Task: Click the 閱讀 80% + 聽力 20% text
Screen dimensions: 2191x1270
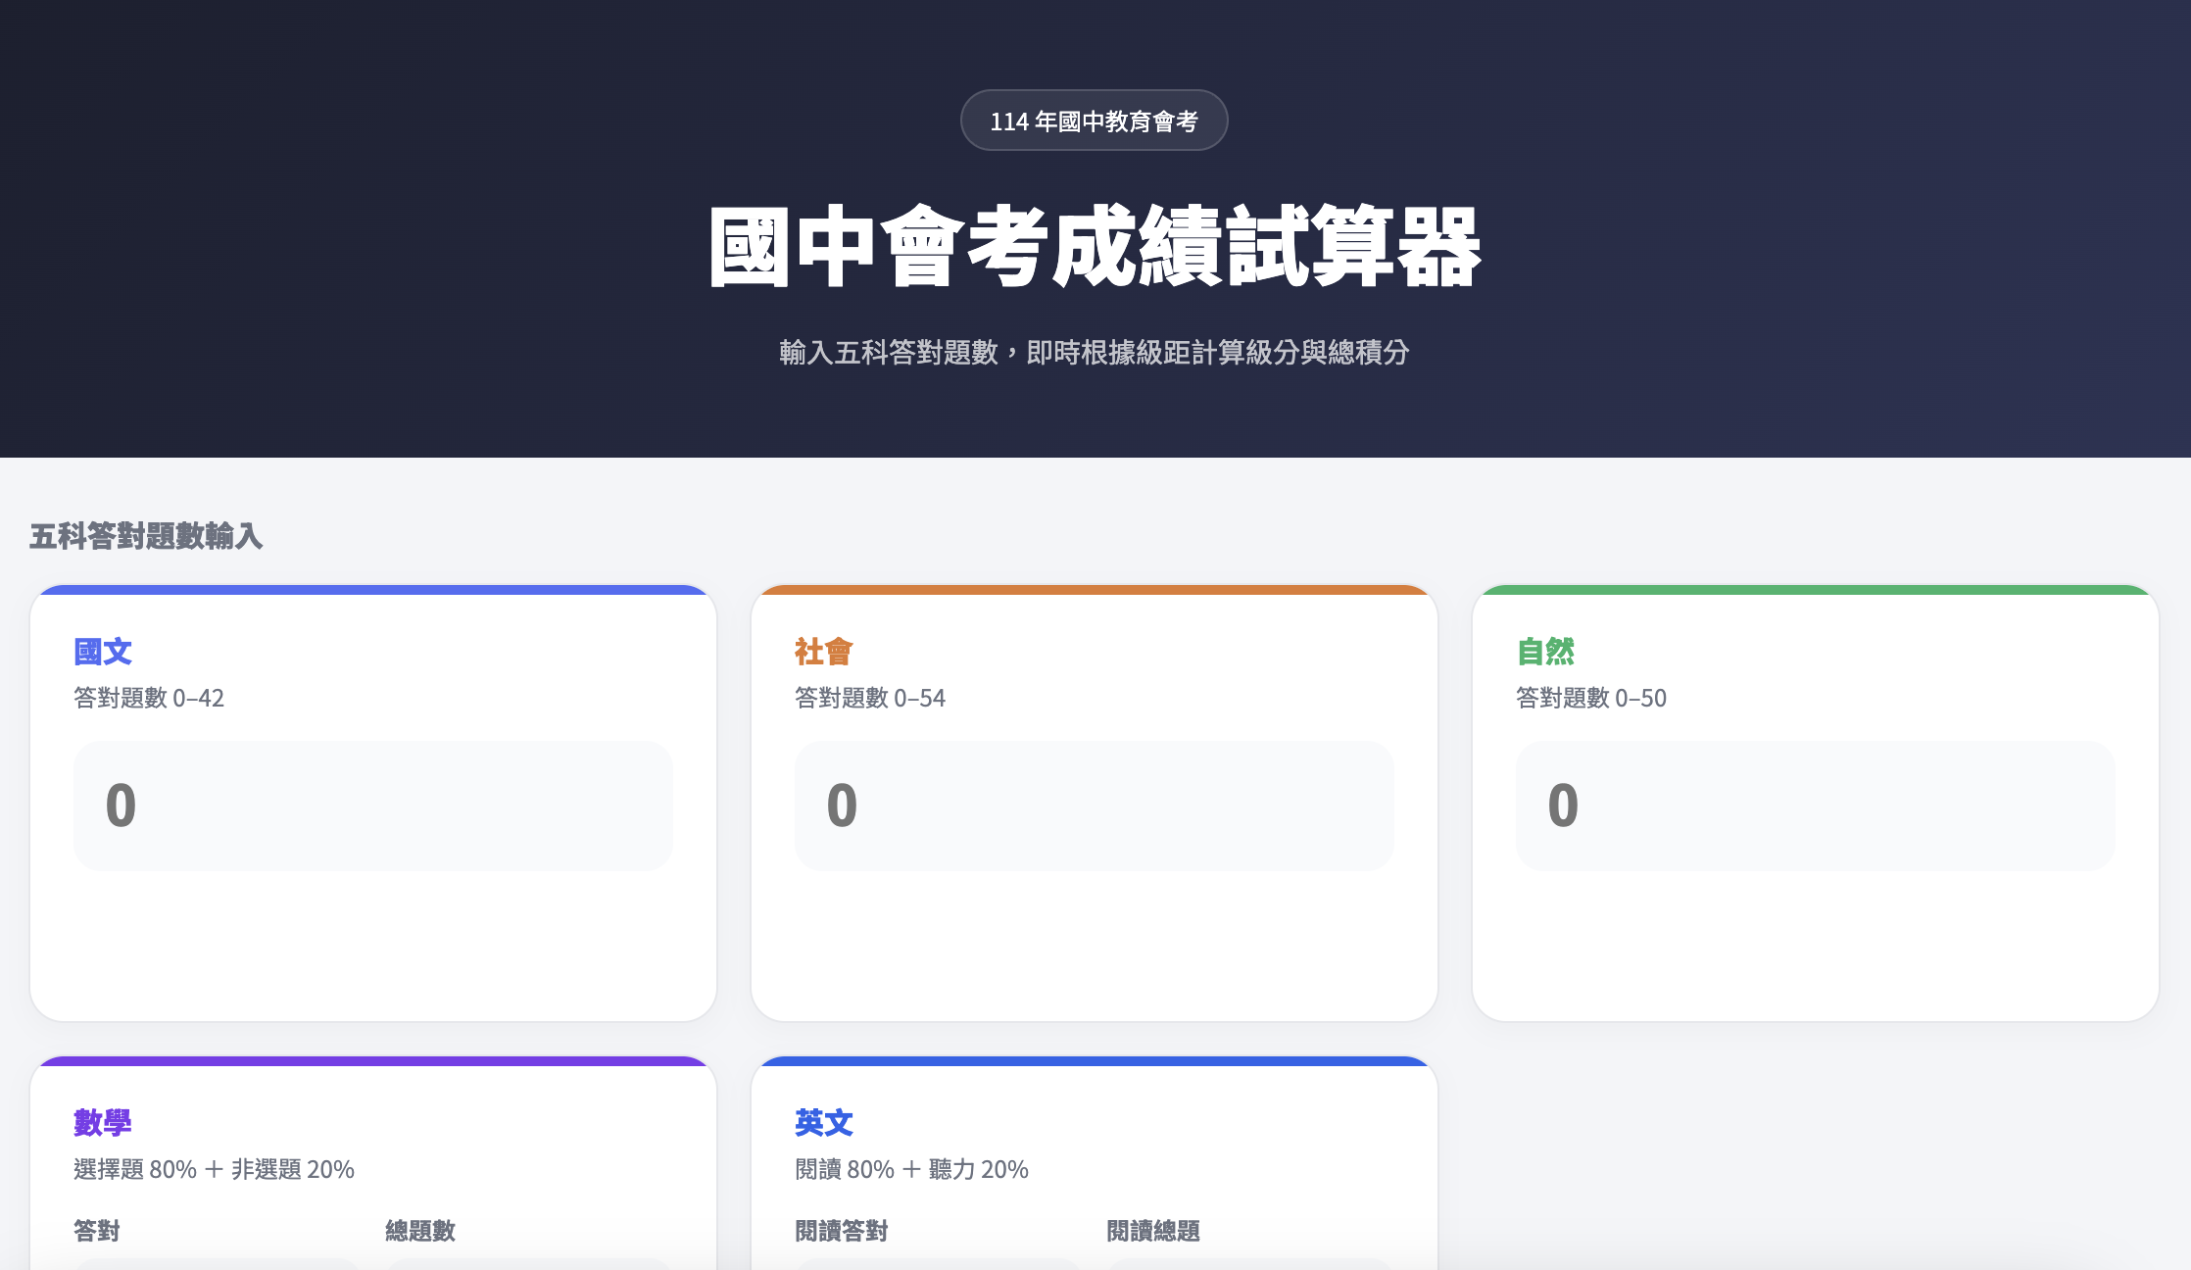Action: pos(911,1169)
